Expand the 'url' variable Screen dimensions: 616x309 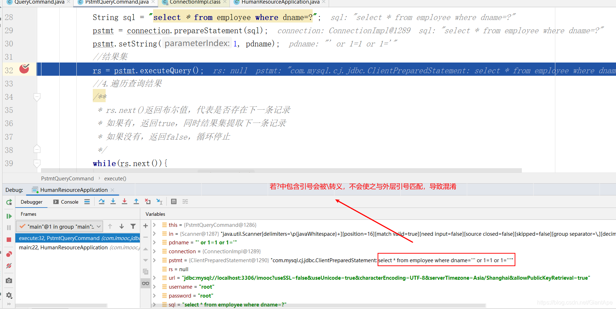click(155, 278)
